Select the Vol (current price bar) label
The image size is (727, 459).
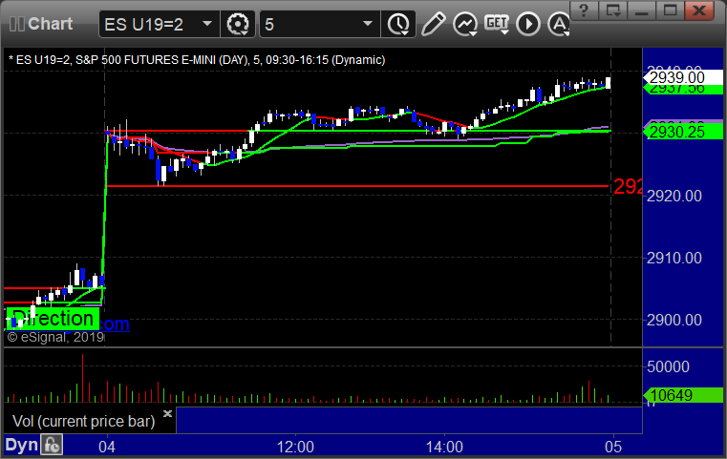tap(83, 421)
